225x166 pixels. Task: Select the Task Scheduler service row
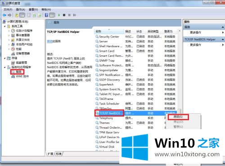tap(136, 103)
